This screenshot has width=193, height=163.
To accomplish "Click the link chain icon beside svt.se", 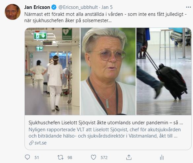I will [x=31, y=143].
